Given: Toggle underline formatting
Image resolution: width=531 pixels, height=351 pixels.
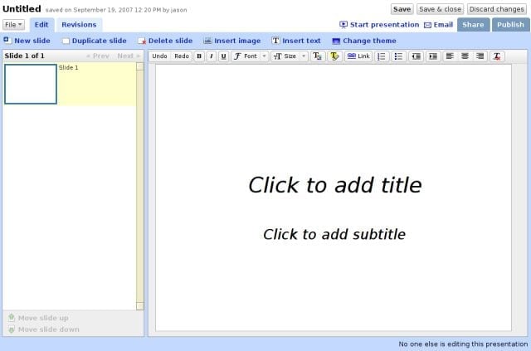Looking at the screenshot, I should pyautogui.click(x=223, y=56).
